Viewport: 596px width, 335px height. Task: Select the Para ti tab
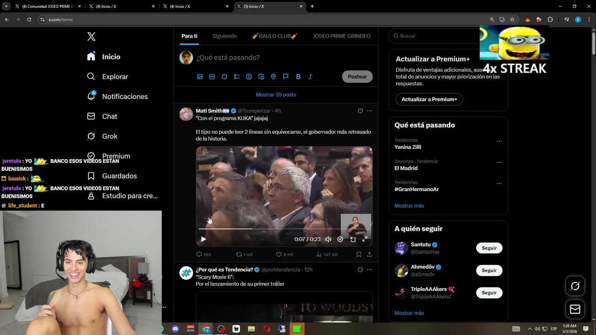click(x=190, y=36)
